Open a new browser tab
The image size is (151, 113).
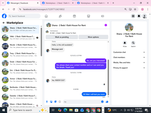pyautogui.click(x=113, y=3)
